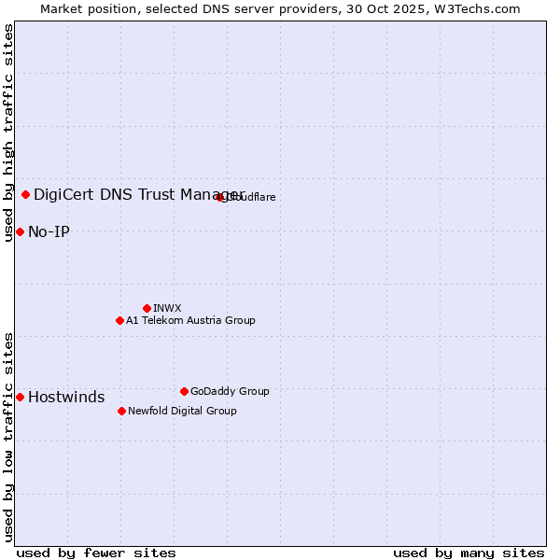This screenshot has height=560, width=560.
Task: Open the Hostwinds text label
Action: point(66,397)
